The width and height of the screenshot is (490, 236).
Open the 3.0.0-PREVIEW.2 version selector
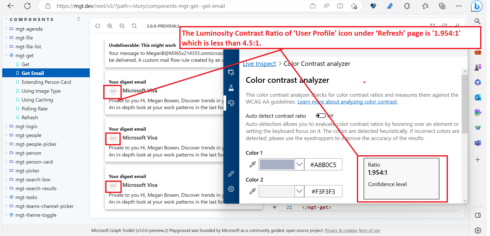pyautogui.click(x=163, y=26)
